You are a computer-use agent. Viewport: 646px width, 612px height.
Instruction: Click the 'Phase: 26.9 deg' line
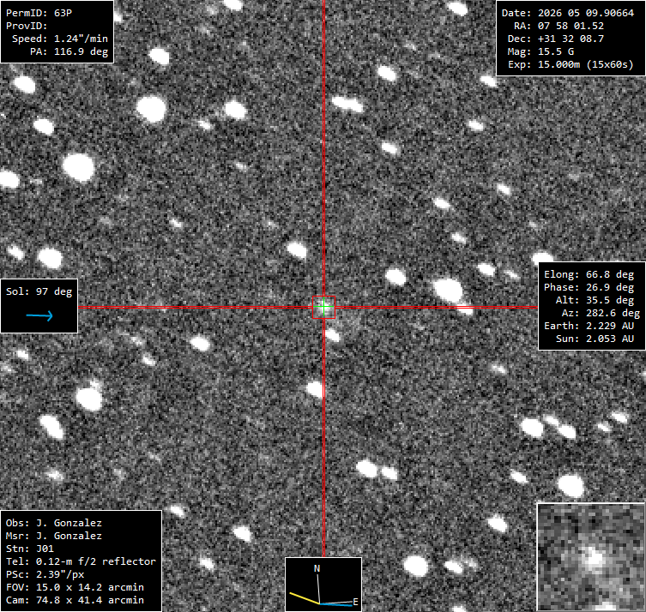coord(589,287)
